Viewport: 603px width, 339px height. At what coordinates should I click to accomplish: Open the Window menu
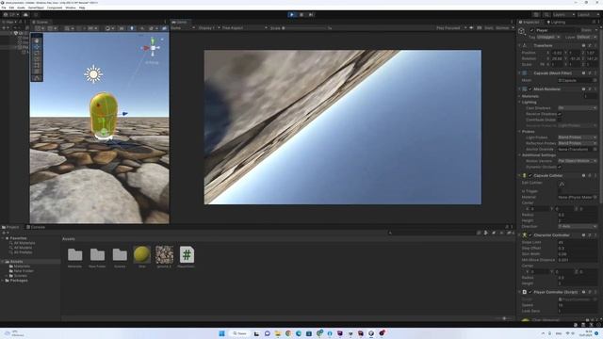pyautogui.click(x=71, y=8)
